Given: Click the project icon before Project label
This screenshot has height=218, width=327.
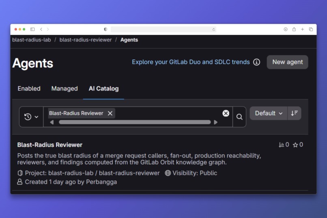Looking at the screenshot, I should [x=20, y=173].
